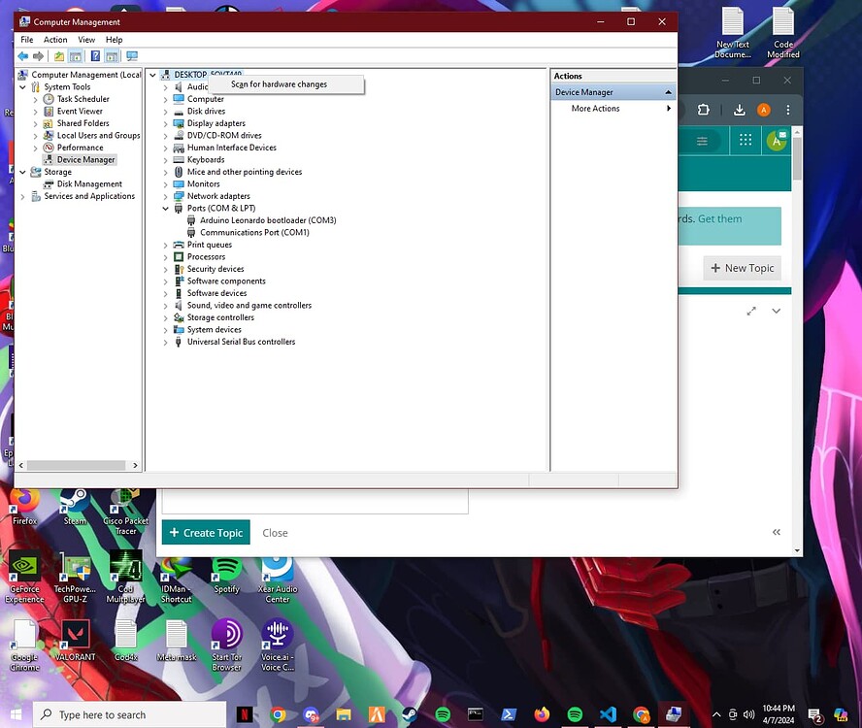
Task: Open the Action menu
Action: pyautogui.click(x=55, y=39)
